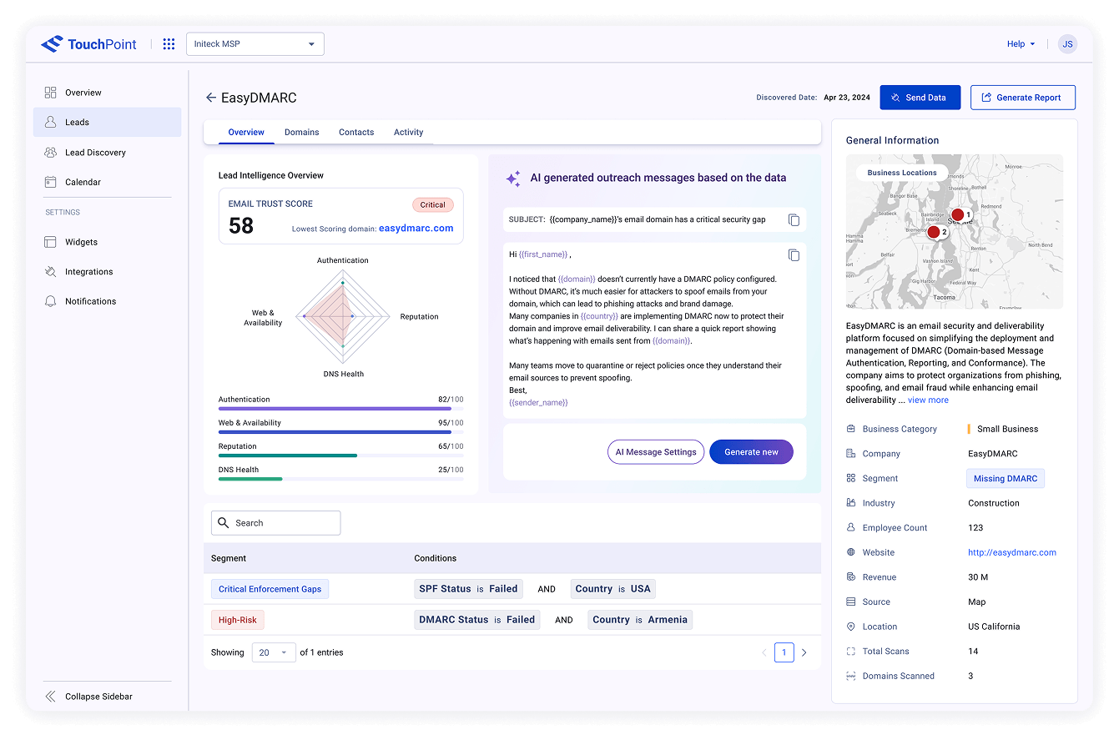Copy the subject line text

click(794, 220)
